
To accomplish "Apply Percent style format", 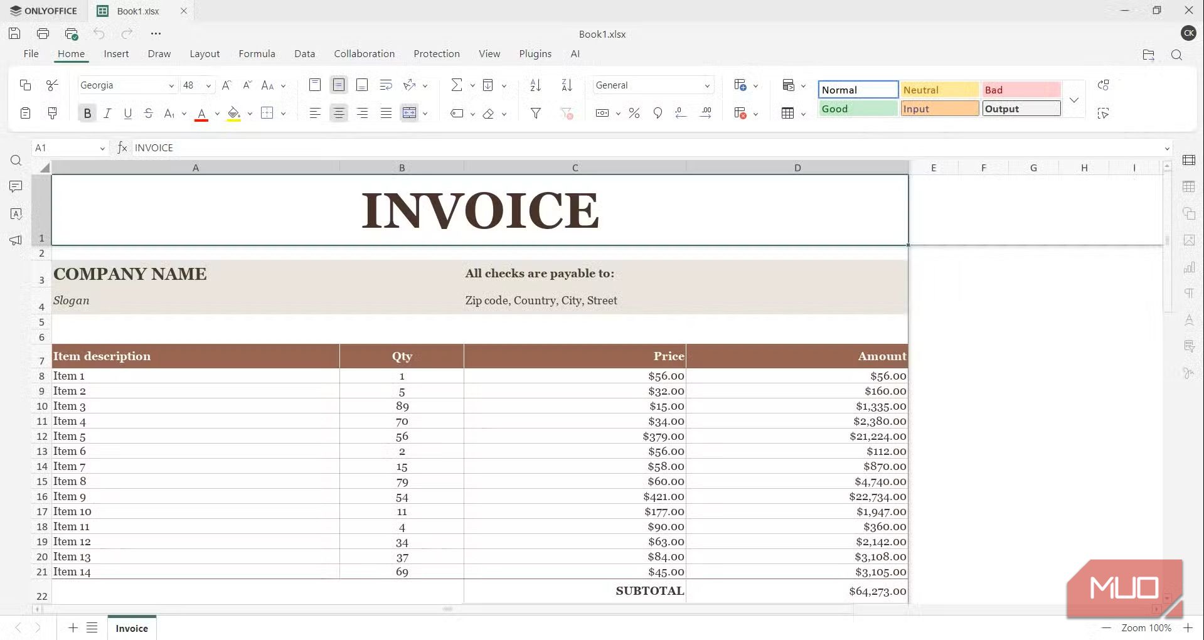I will tap(634, 113).
